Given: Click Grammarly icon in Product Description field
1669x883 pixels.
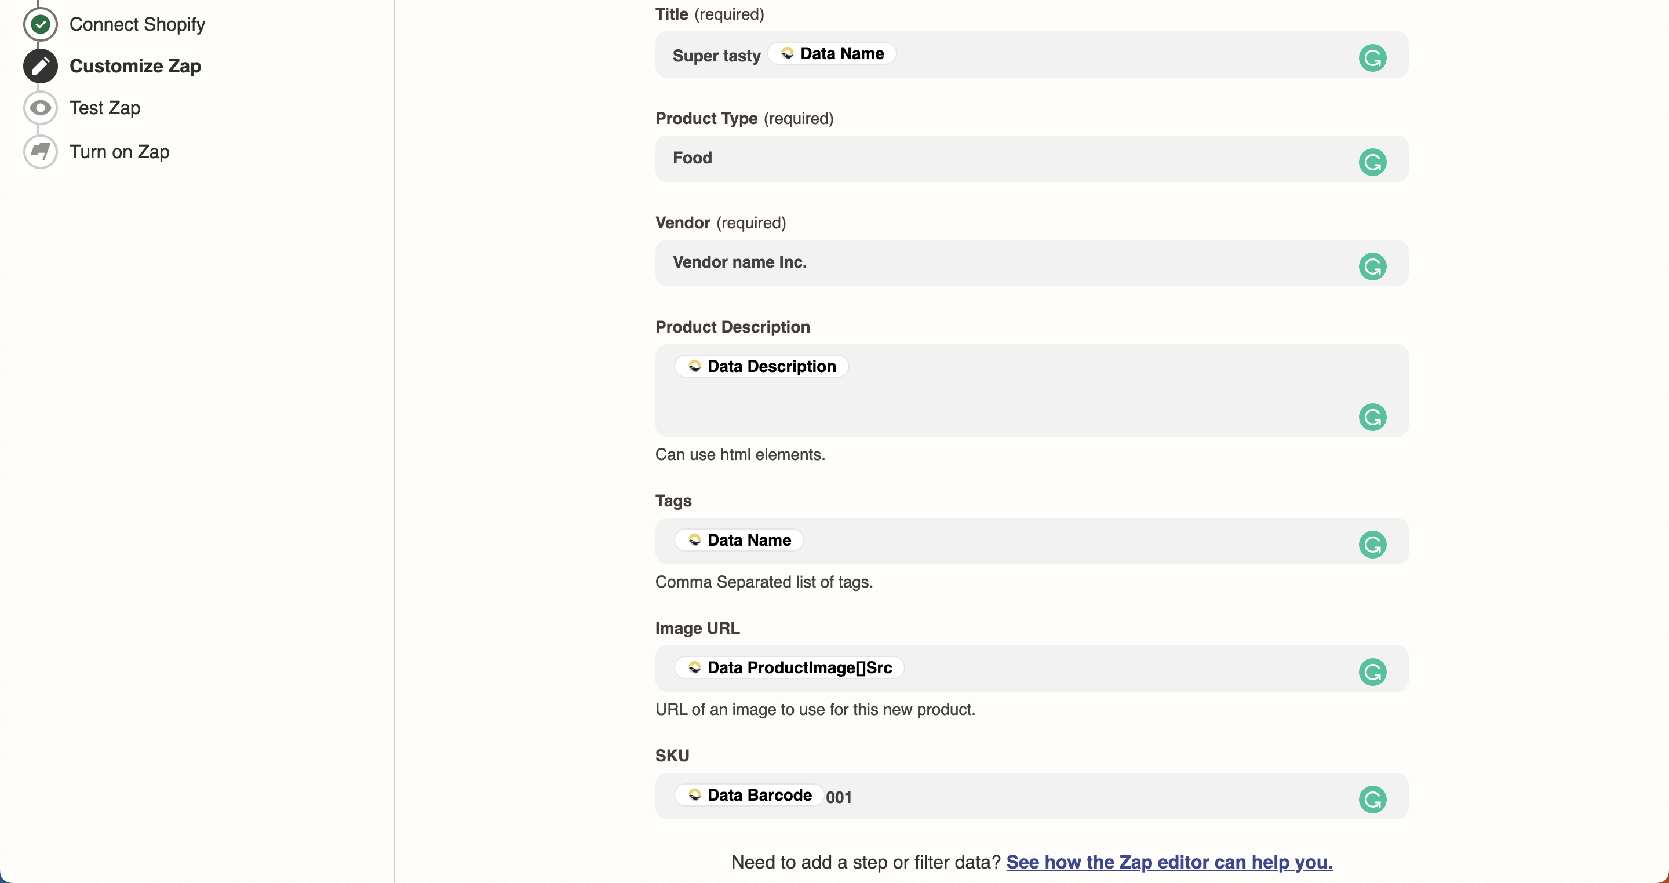Looking at the screenshot, I should (x=1372, y=417).
